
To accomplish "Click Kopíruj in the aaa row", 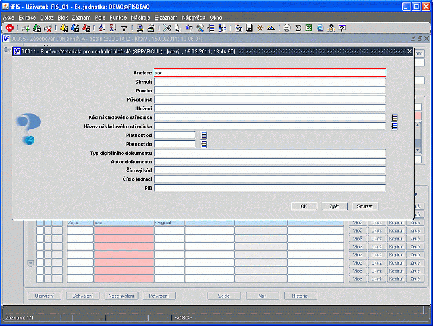I will coord(396,223).
